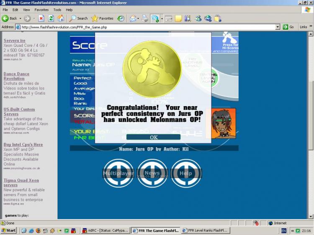
Task: Click the Windows Start button
Action: [9, 230]
